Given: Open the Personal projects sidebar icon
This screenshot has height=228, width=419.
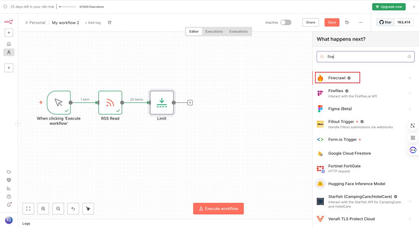Looking at the screenshot, I should click(9, 52).
